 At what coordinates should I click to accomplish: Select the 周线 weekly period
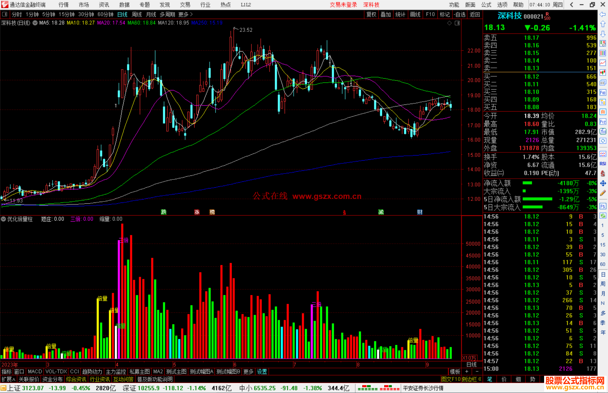click(x=137, y=14)
